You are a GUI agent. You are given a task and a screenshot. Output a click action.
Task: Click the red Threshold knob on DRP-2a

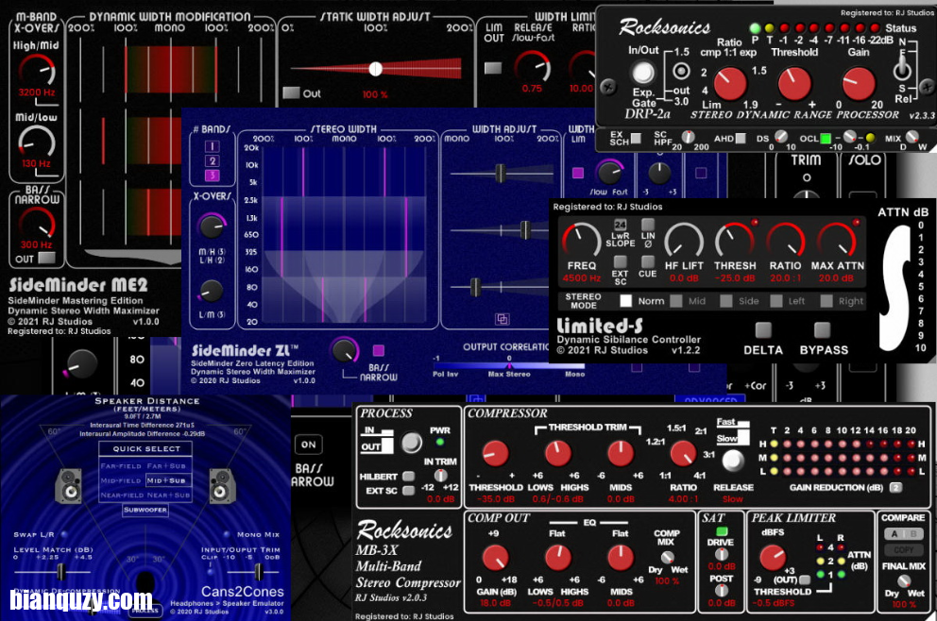point(794,84)
